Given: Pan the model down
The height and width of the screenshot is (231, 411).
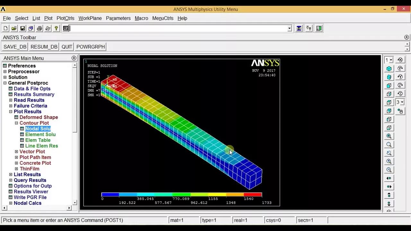Looking at the screenshot, I should pos(389,203).
